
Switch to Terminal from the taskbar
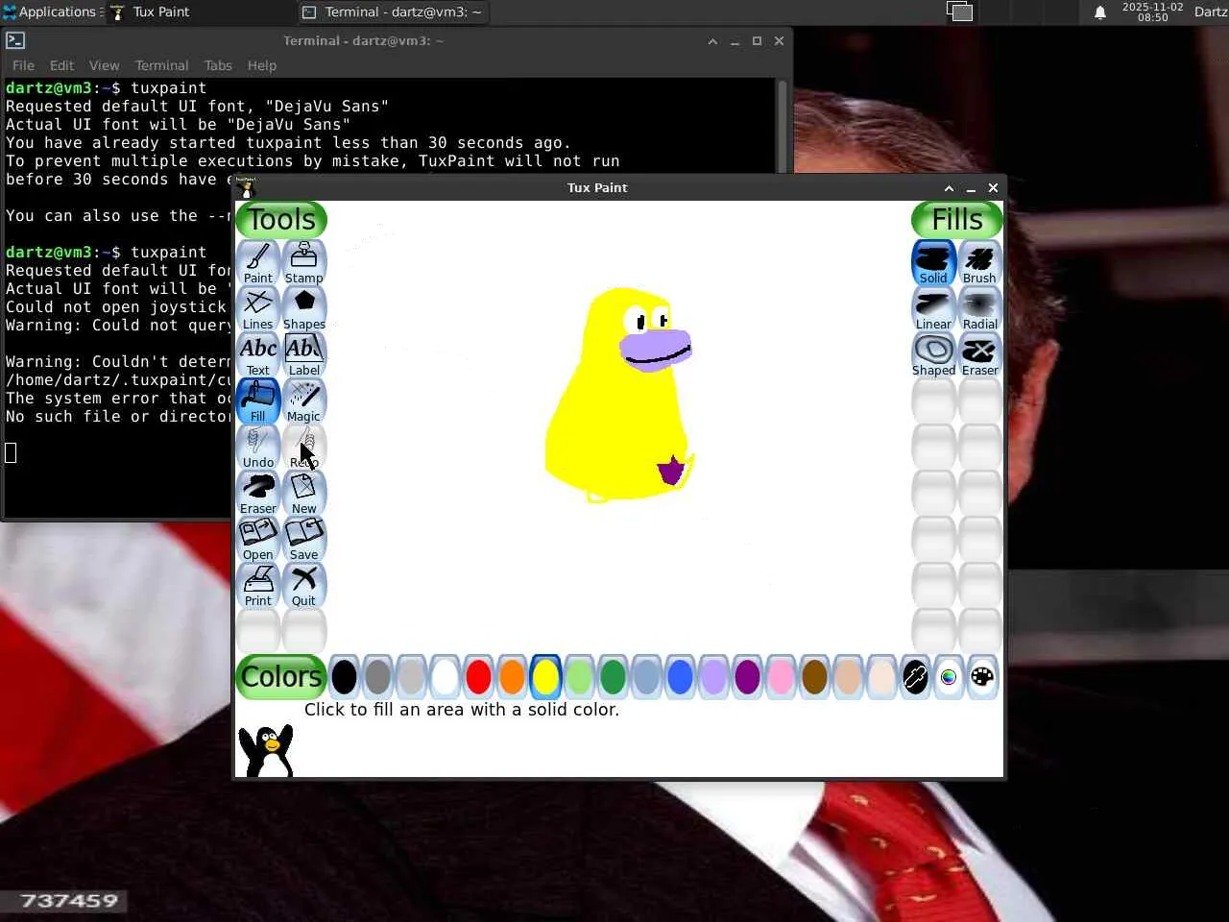coord(392,12)
